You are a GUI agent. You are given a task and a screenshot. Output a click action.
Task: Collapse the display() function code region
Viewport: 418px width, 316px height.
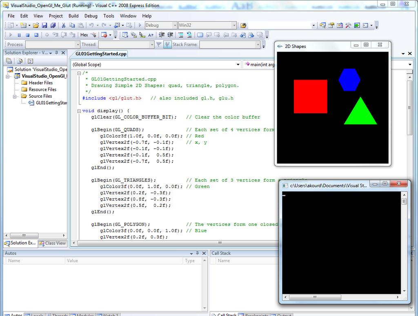pos(79,111)
